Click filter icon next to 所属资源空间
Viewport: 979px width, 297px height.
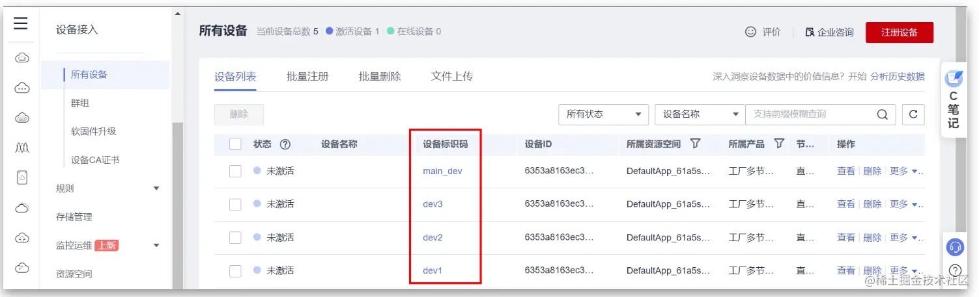pos(695,144)
